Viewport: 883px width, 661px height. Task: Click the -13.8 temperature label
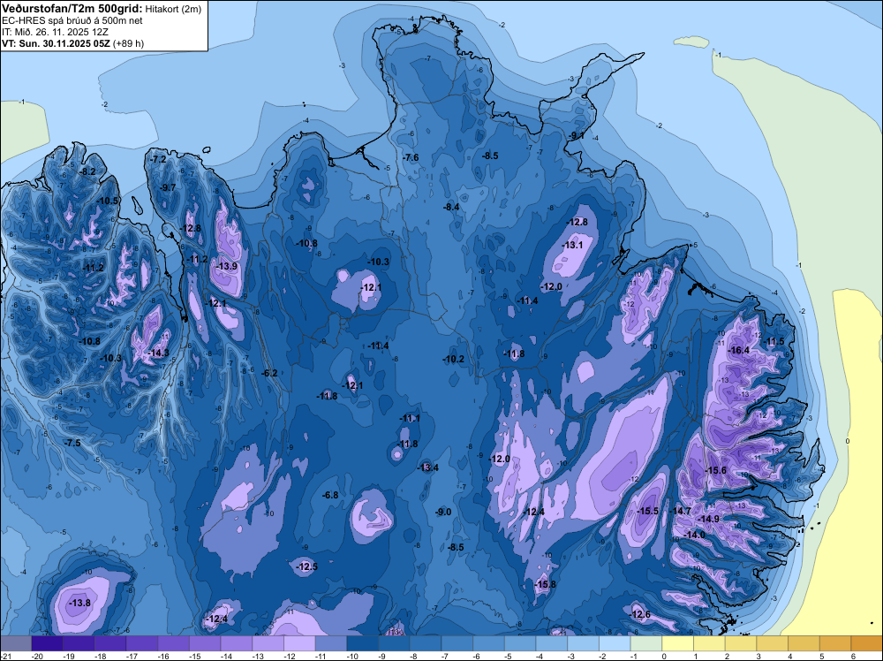coord(79,603)
